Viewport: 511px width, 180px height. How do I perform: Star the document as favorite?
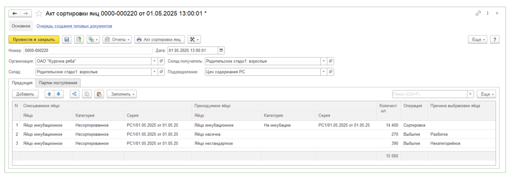[39, 13]
